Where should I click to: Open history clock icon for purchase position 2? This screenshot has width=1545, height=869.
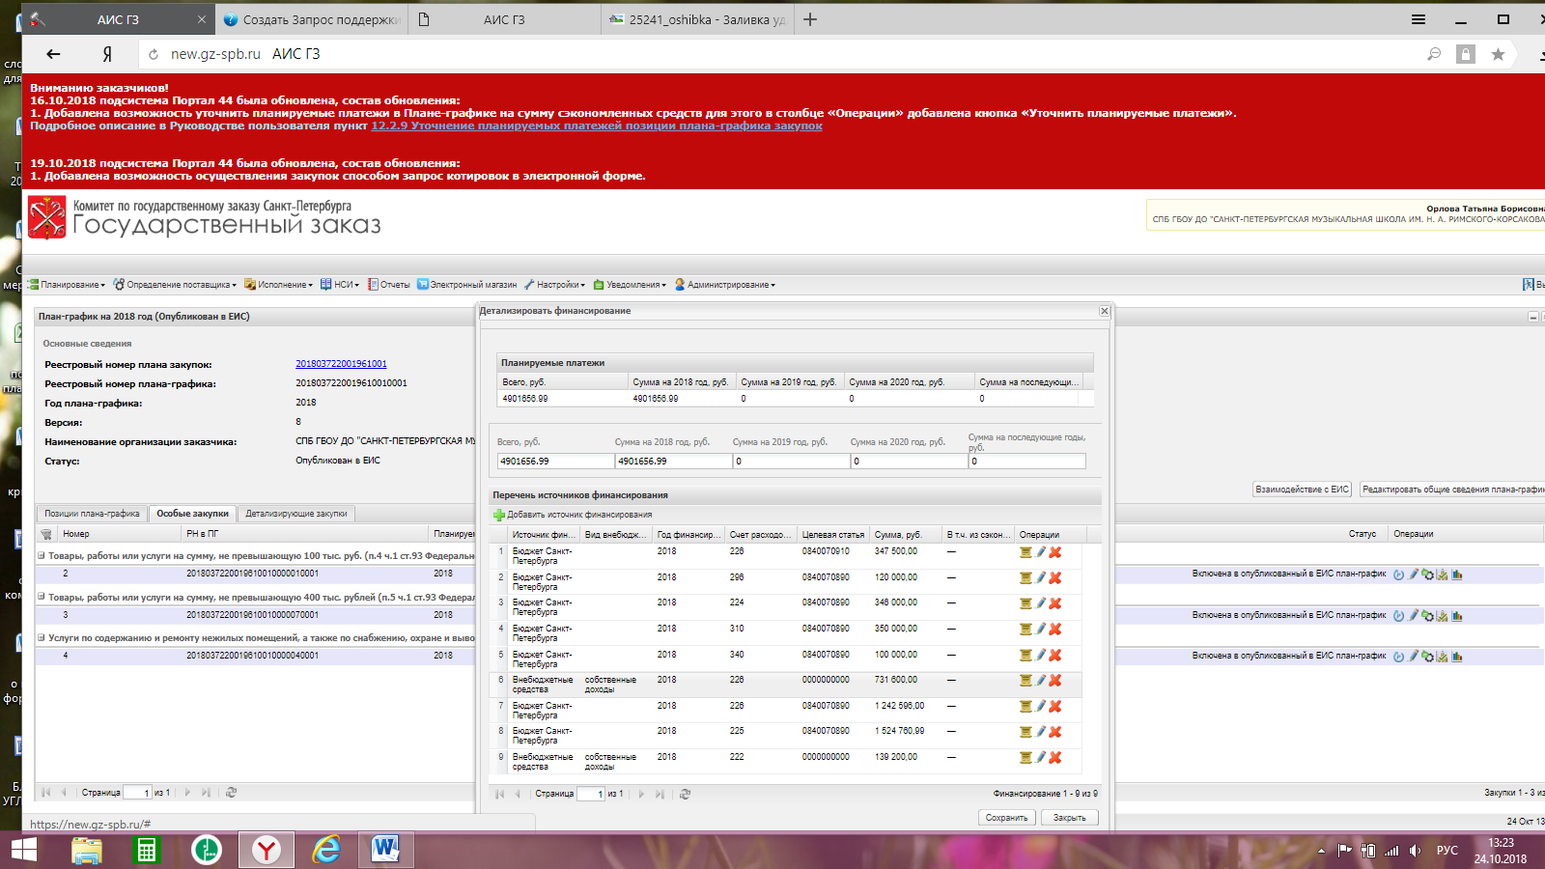[1398, 575]
